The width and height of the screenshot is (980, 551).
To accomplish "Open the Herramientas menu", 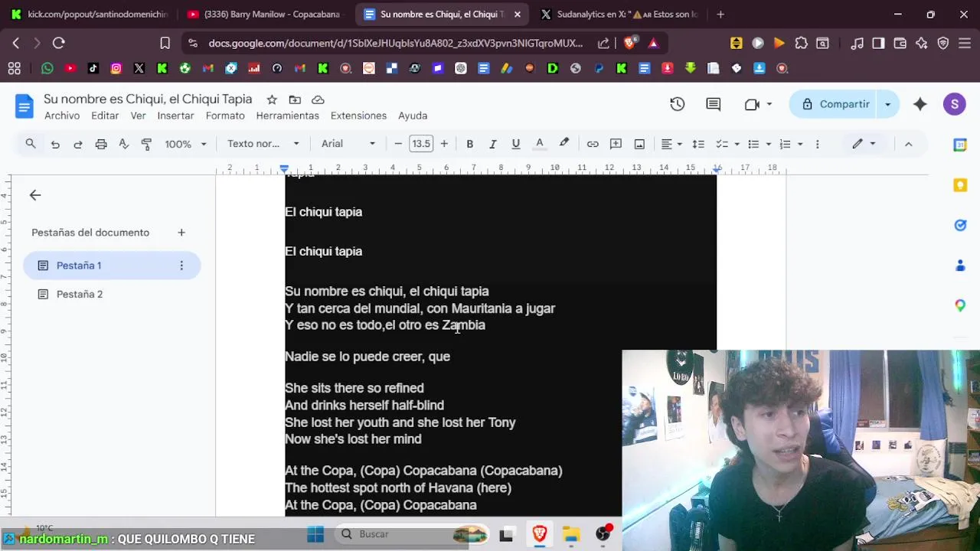I will (287, 116).
